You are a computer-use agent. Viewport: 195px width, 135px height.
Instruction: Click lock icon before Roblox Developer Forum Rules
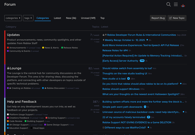103,35
